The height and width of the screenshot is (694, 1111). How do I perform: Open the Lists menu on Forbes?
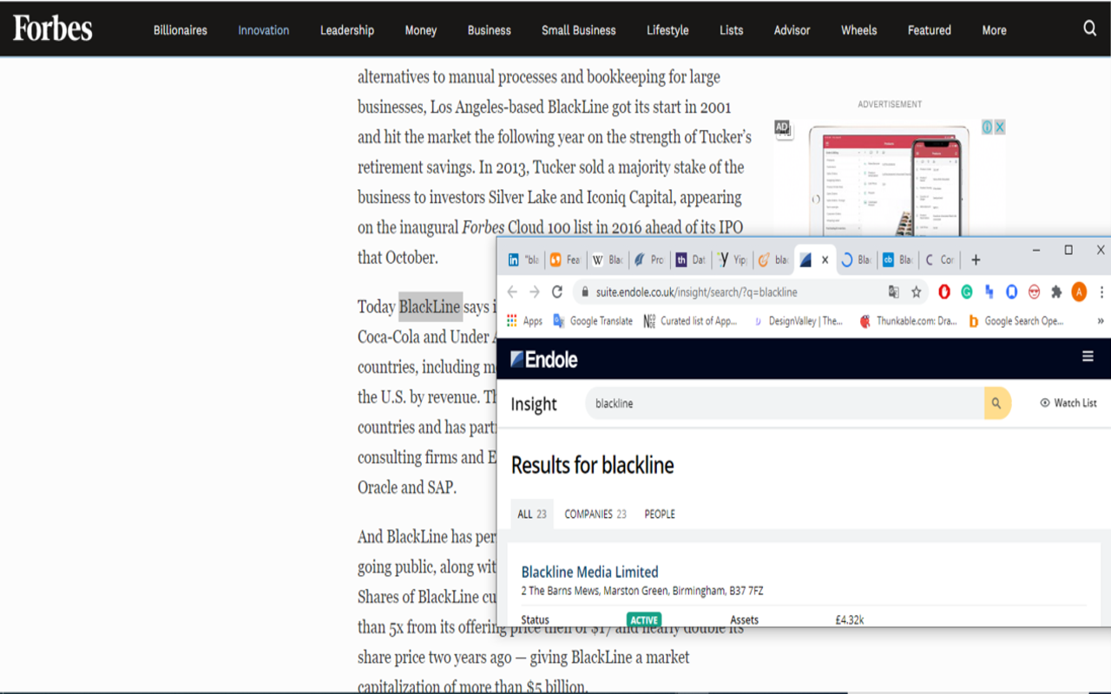[x=732, y=29]
